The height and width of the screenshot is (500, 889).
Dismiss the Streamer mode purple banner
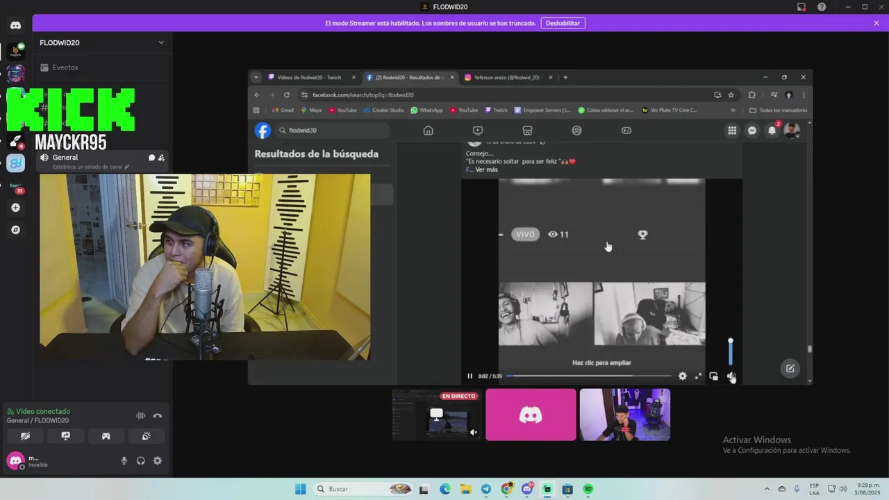[876, 23]
